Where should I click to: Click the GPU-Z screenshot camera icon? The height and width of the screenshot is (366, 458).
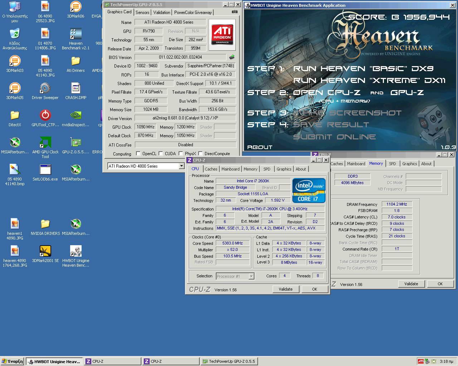tap(234, 12)
